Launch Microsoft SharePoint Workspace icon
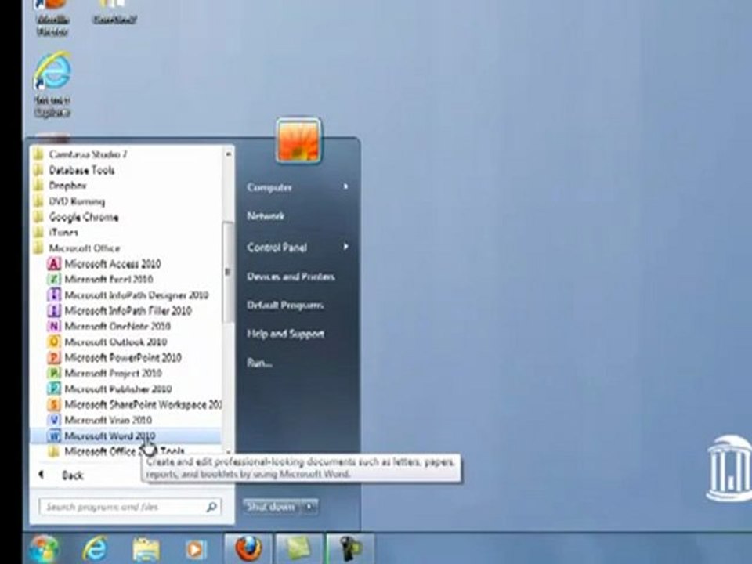 pyautogui.click(x=54, y=404)
